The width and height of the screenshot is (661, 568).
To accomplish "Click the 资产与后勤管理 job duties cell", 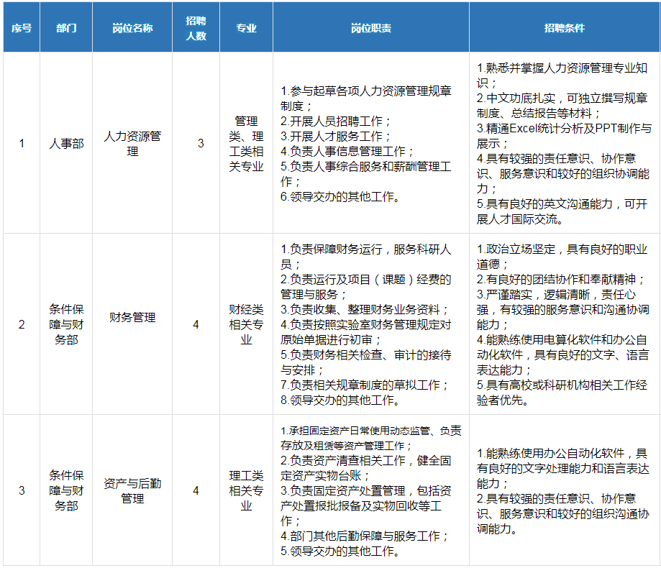I will point(371,490).
